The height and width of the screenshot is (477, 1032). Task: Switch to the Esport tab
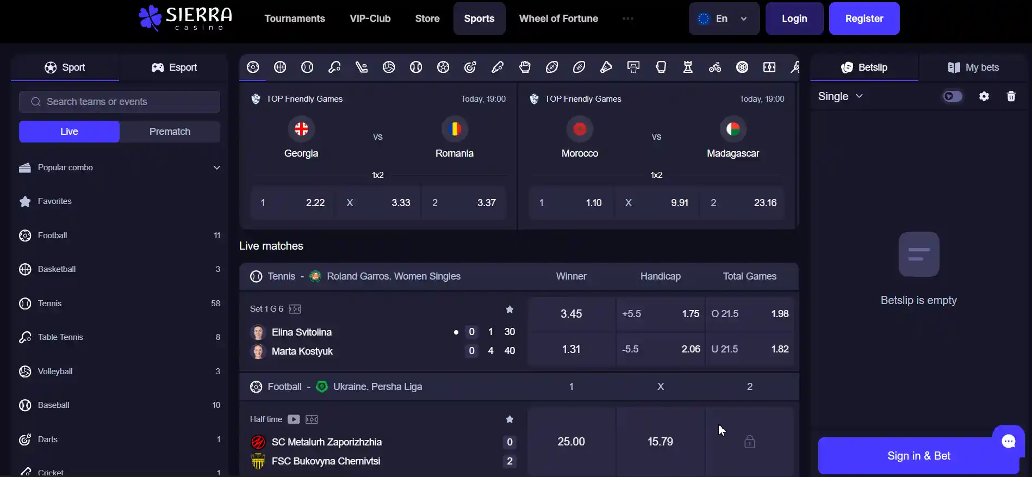(x=174, y=67)
